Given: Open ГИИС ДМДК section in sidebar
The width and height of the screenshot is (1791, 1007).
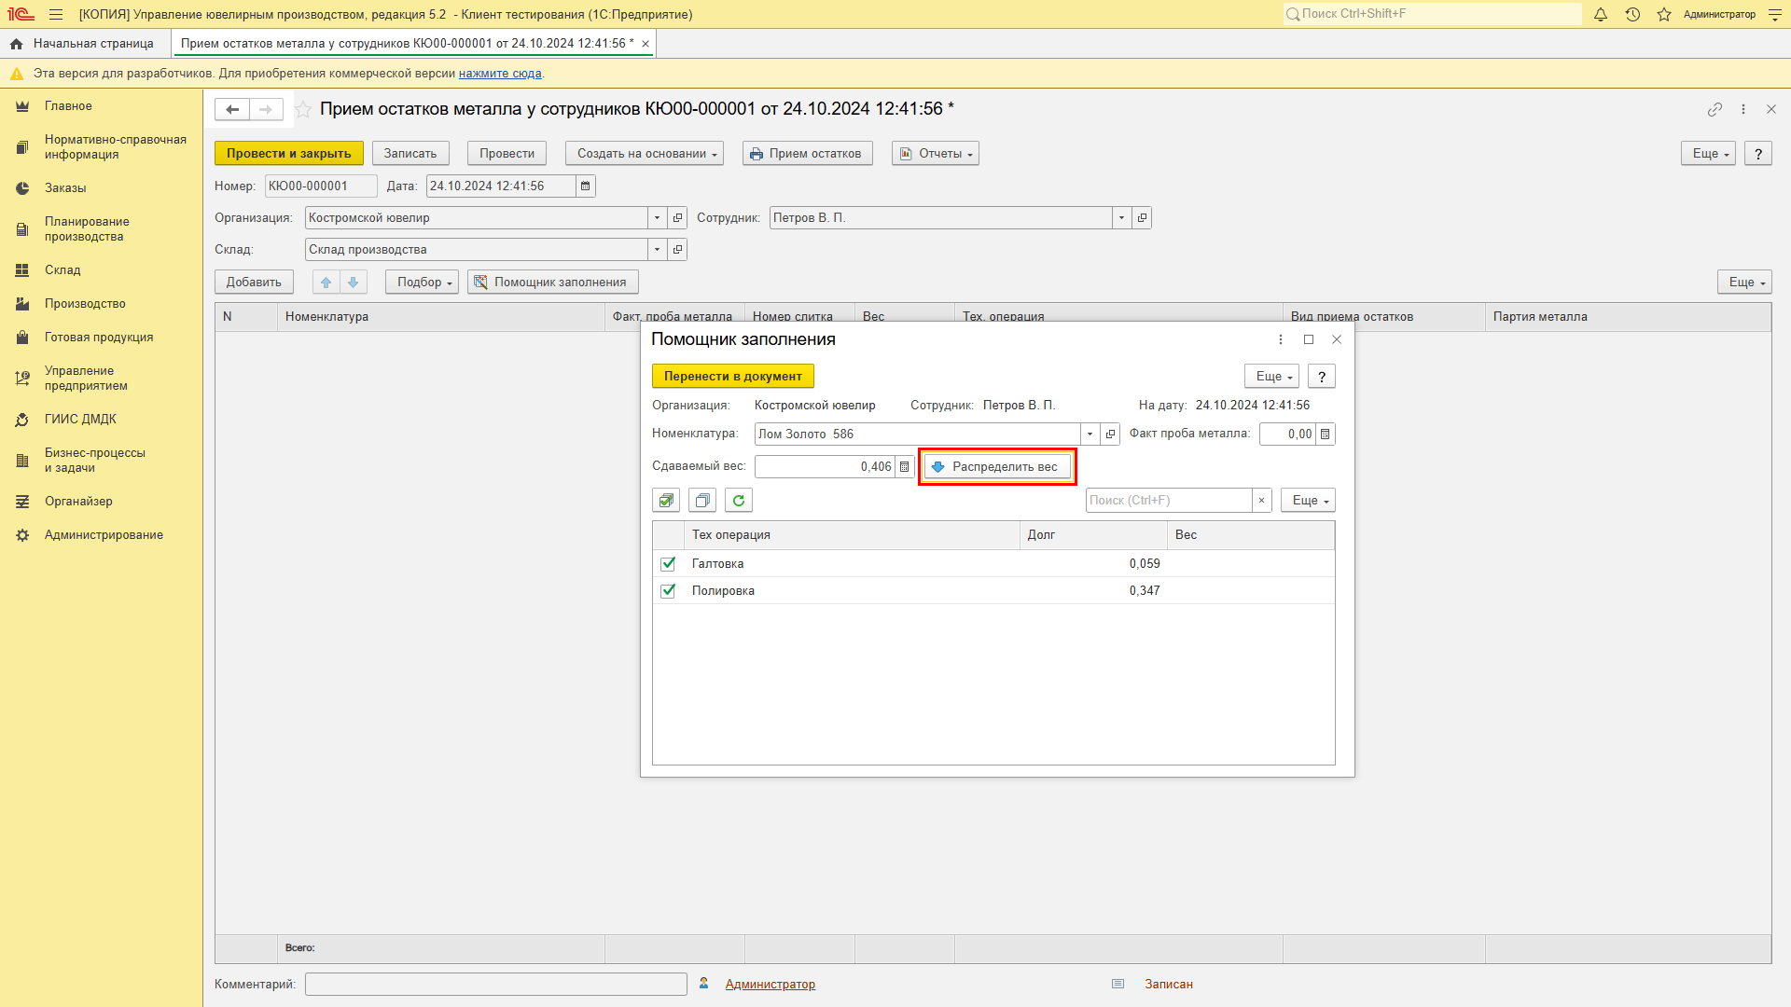Looking at the screenshot, I should click(x=80, y=420).
